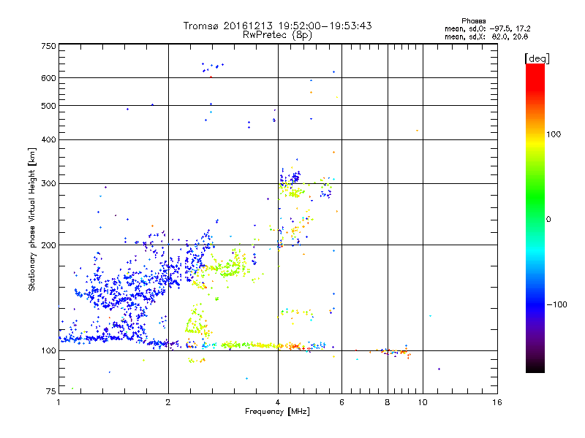
Task: Pick the green region of the colorbar
Action: [535, 196]
